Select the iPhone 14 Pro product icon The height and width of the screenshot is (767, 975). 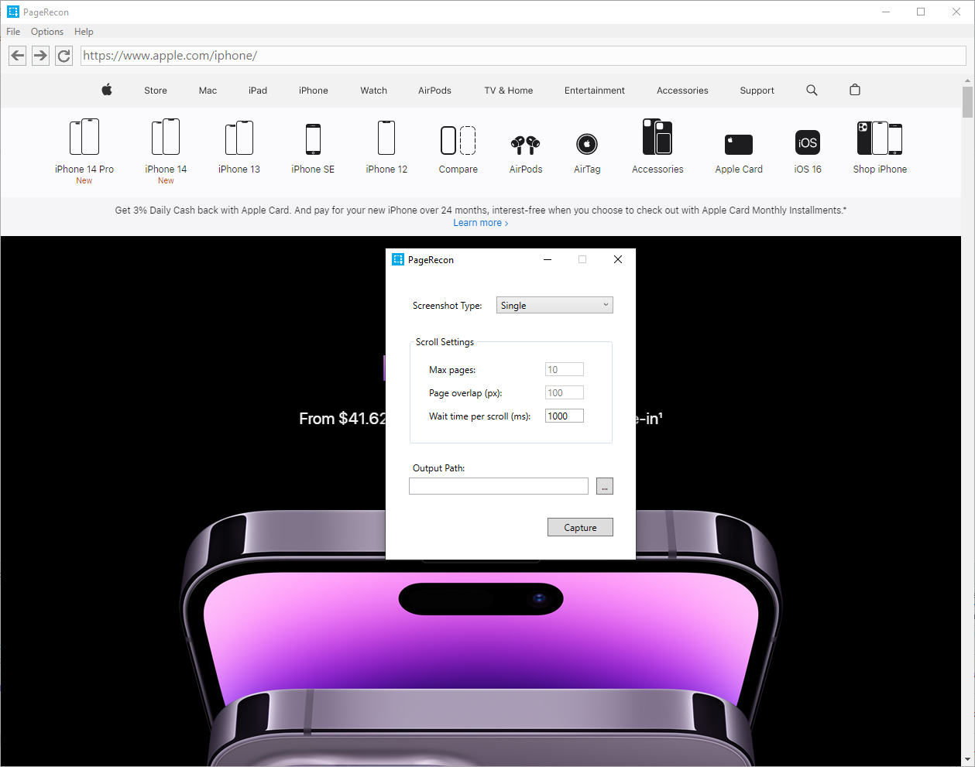click(x=84, y=137)
